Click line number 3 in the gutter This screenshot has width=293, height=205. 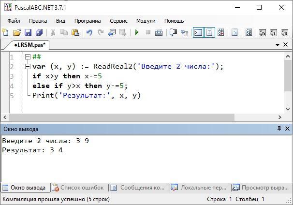pos(12,76)
